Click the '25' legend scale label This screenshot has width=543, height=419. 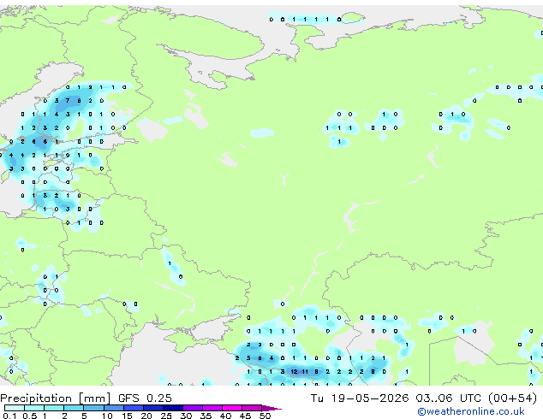pos(166,416)
